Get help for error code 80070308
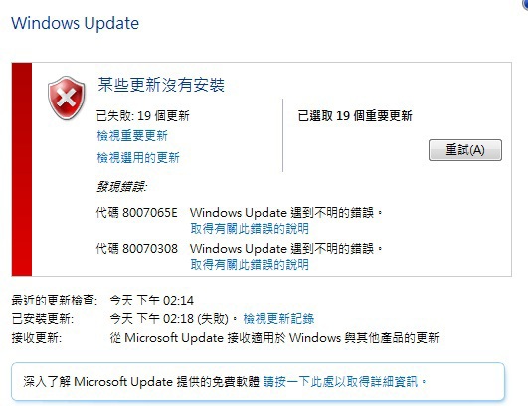Screen dimensions: 528x406 [250, 264]
